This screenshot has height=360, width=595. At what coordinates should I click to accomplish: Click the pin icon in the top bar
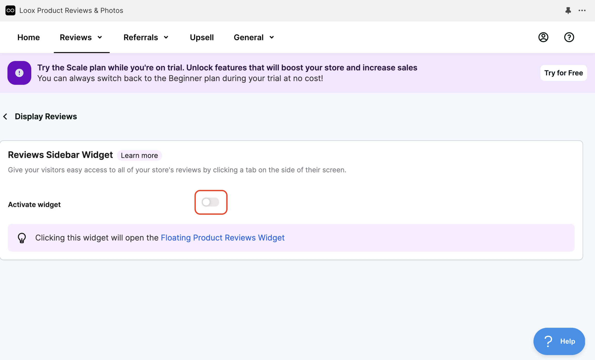(568, 10)
